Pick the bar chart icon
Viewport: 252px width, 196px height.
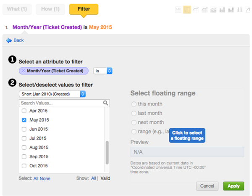tap(222, 9)
